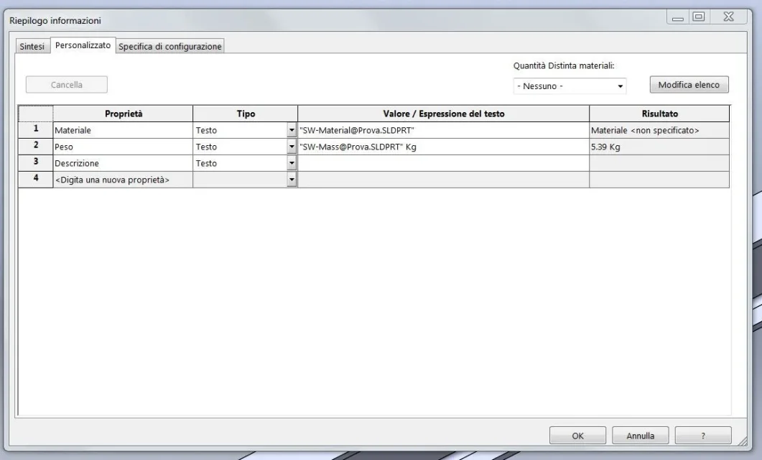This screenshot has height=460, width=762.
Task: Expand the Tipo dropdown for Descrizione row
Action: pyautogui.click(x=292, y=163)
